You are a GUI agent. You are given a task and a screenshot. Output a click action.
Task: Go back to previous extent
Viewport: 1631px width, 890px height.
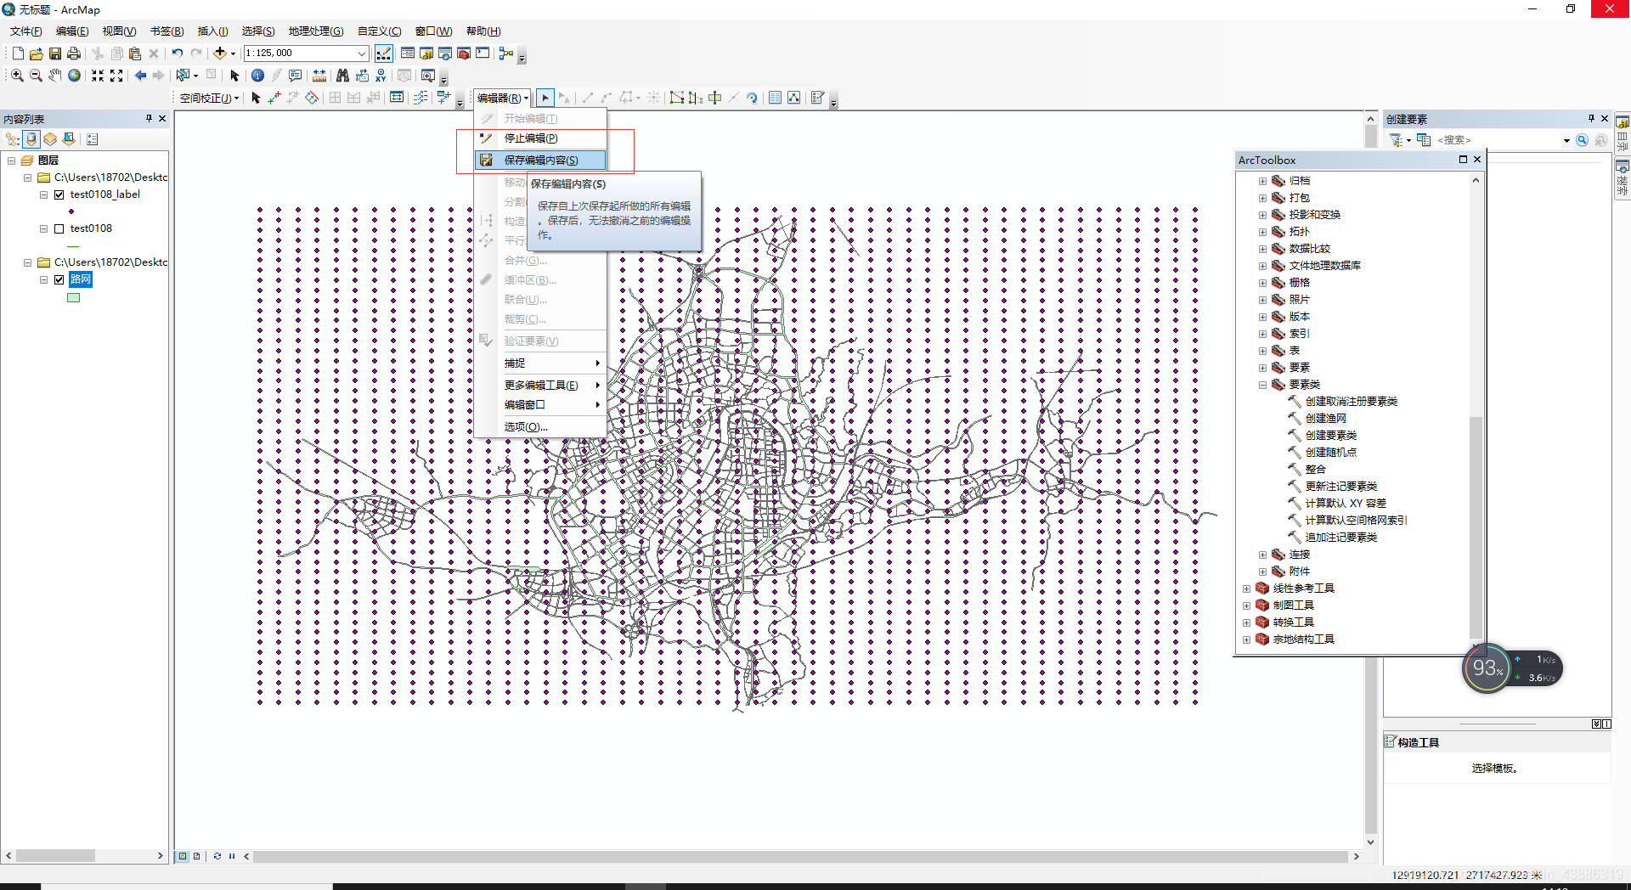[140, 76]
